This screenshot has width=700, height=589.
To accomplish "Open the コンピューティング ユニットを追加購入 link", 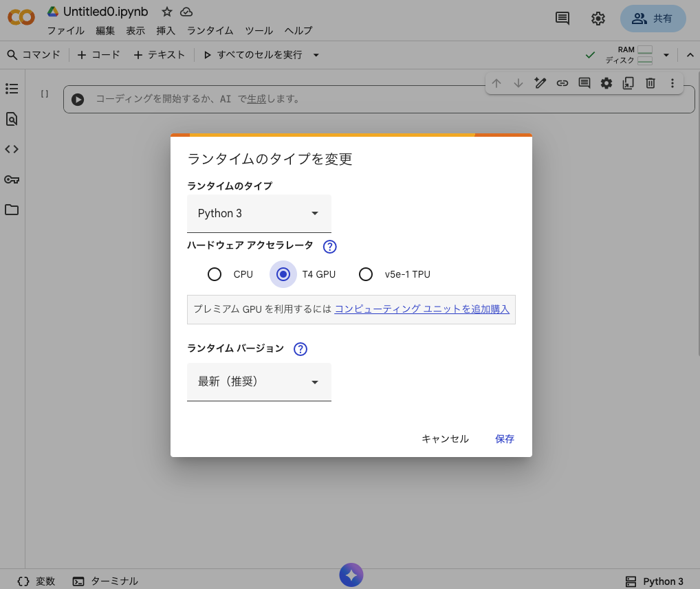I will (422, 309).
